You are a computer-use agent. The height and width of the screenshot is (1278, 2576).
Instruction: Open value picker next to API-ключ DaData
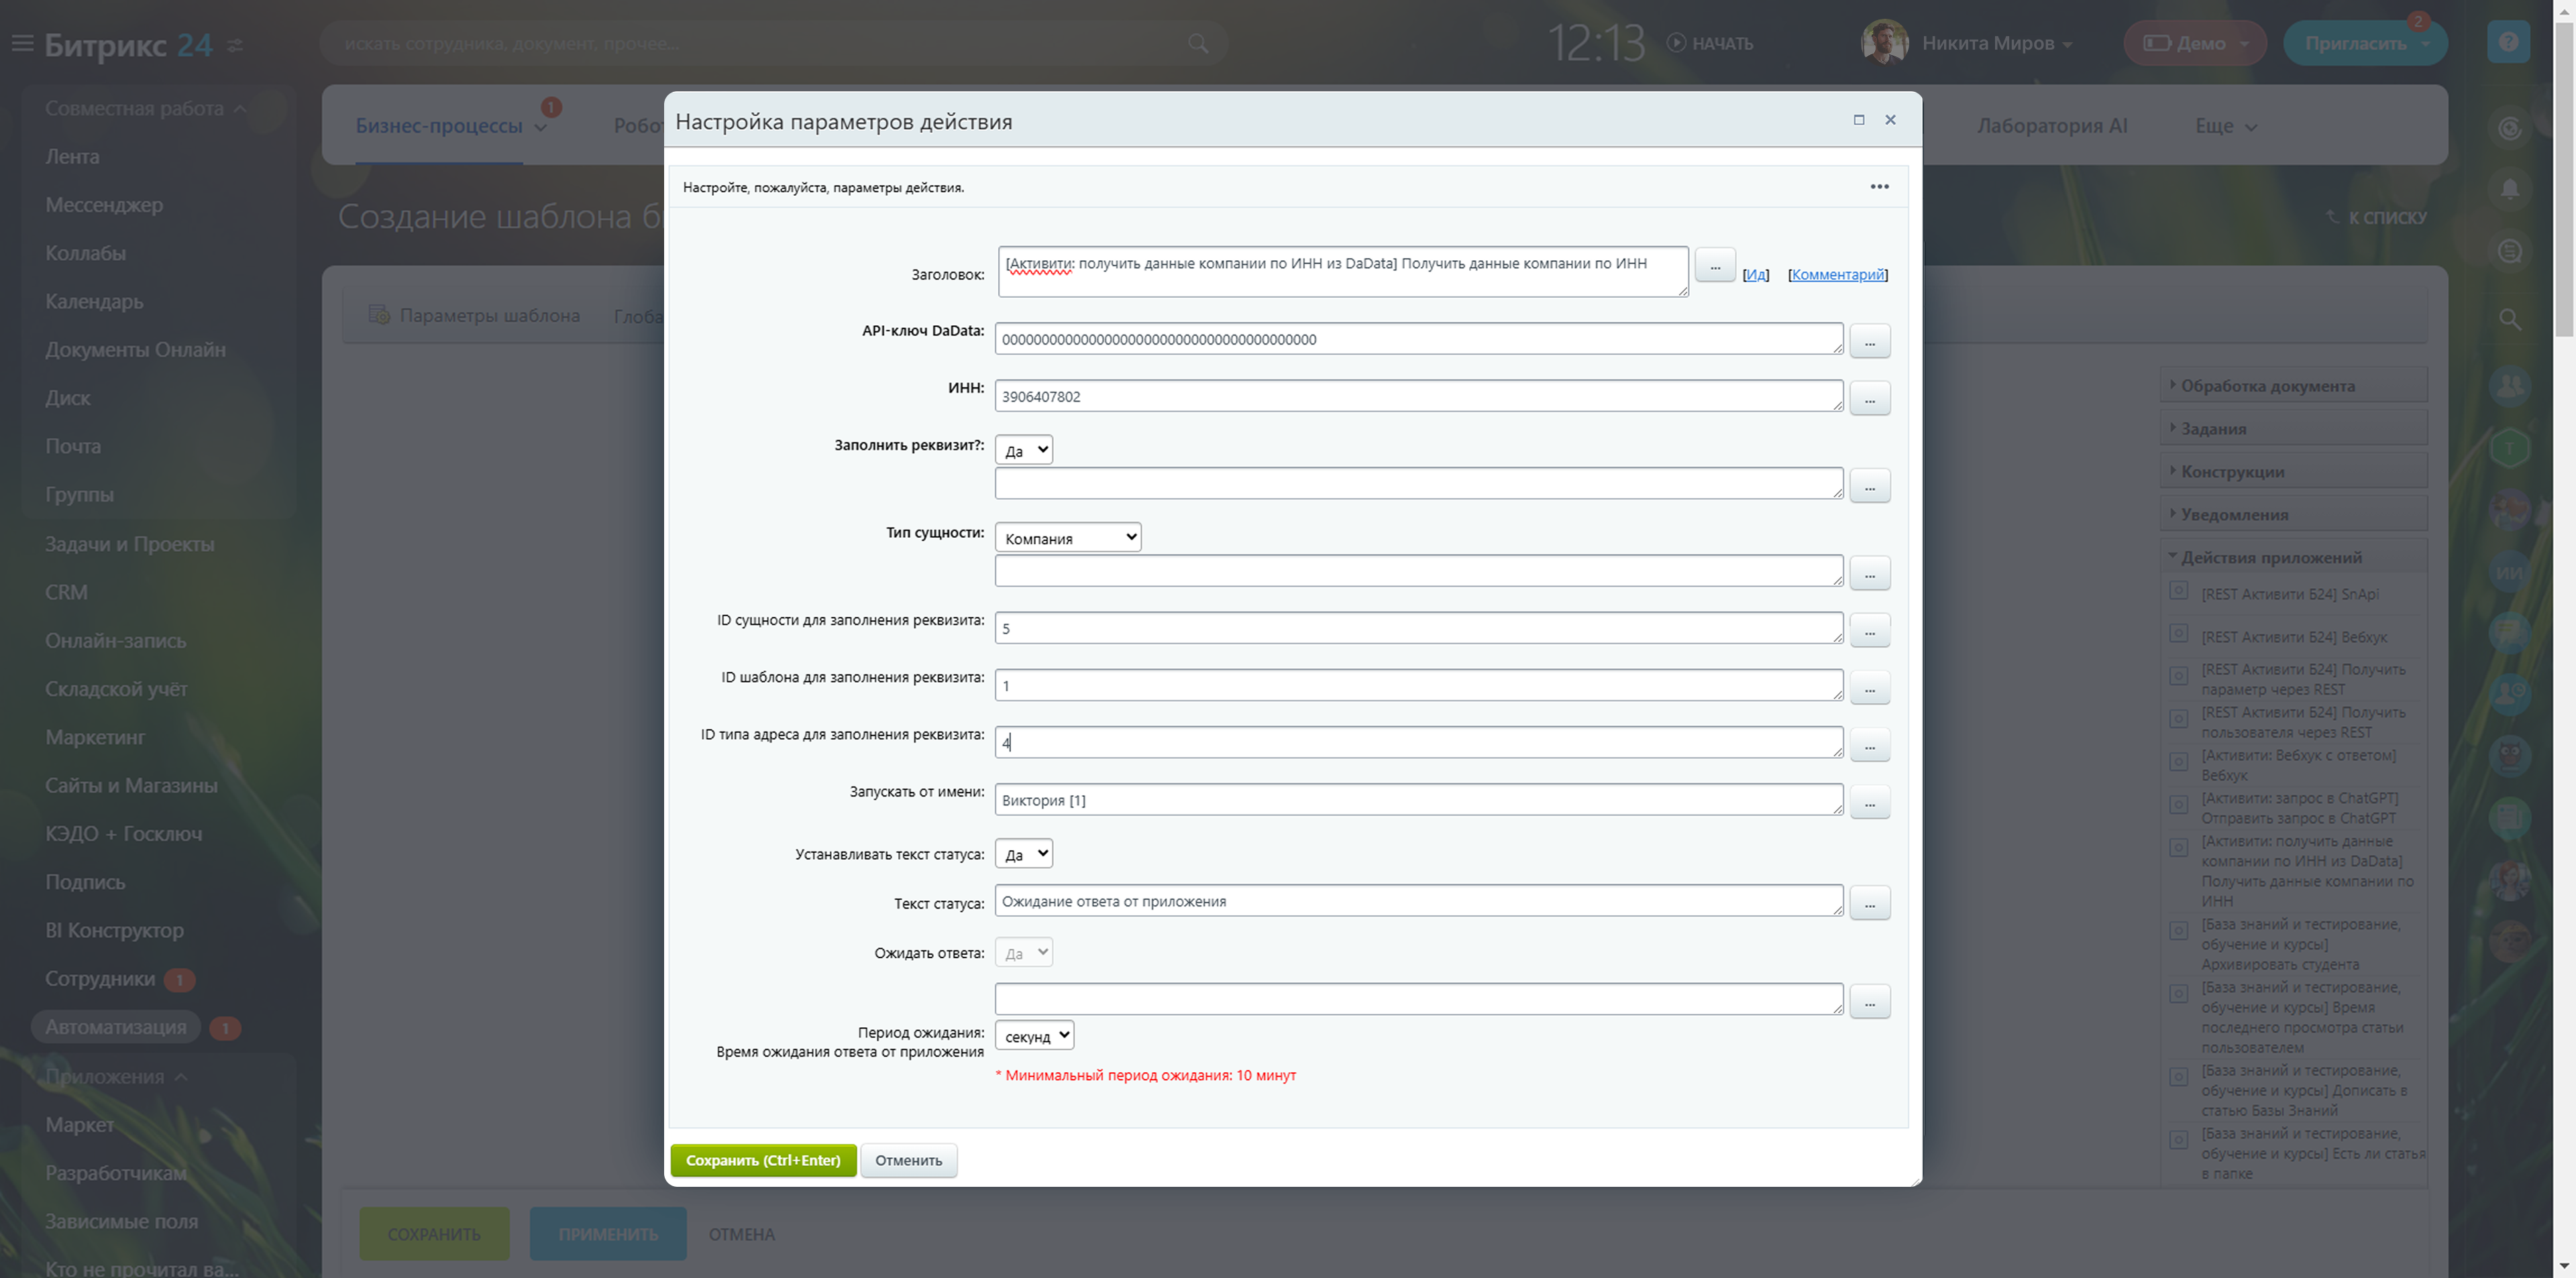click(x=1869, y=342)
